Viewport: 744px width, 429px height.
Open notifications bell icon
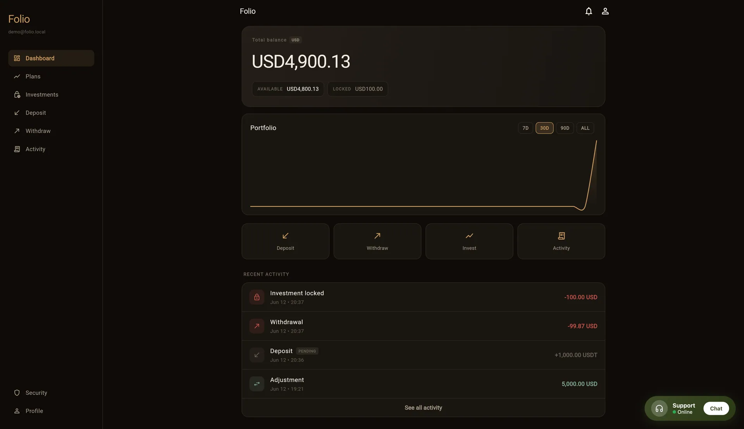tap(589, 11)
